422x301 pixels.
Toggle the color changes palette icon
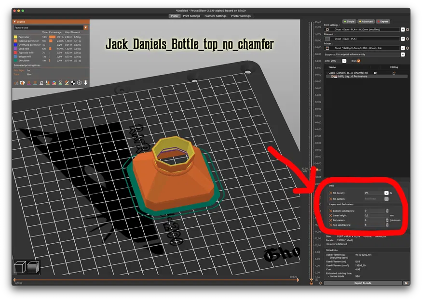(x=54, y=83)
